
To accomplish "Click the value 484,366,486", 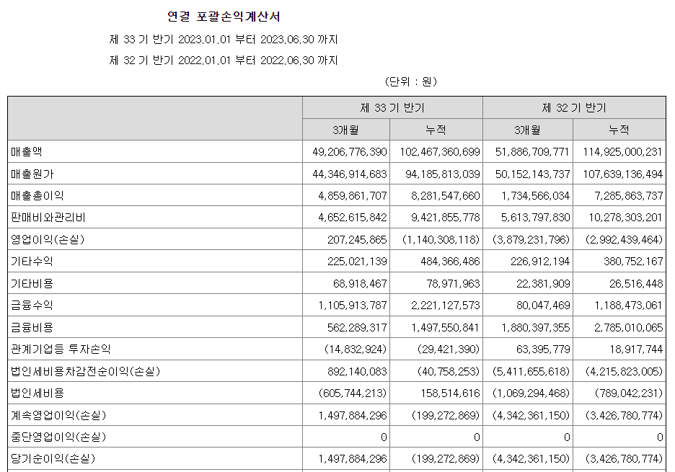I will [x=450, y=261].
